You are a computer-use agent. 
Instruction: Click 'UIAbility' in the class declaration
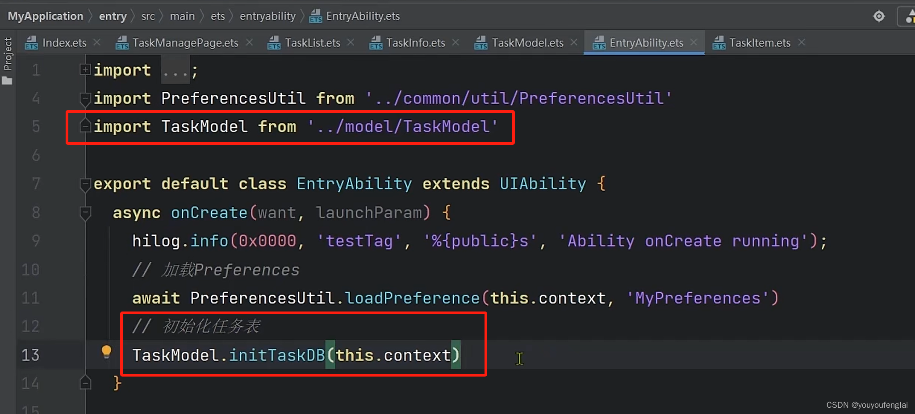543,184
